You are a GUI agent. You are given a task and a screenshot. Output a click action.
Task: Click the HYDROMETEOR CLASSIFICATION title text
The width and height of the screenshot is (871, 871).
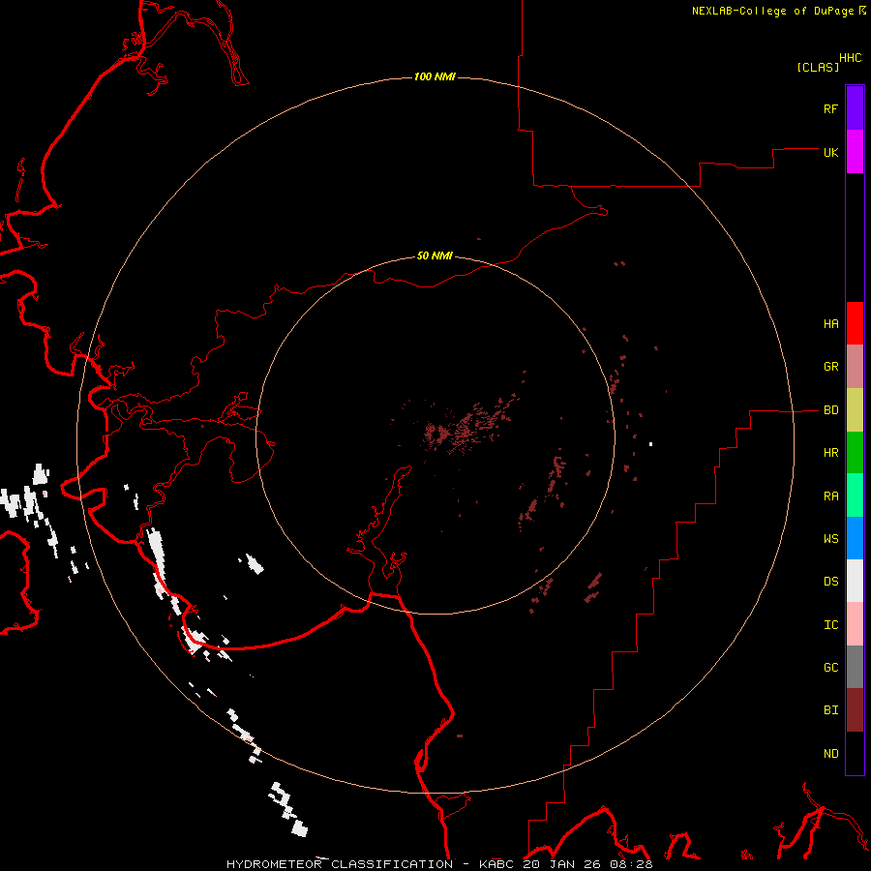click(340, 864)
